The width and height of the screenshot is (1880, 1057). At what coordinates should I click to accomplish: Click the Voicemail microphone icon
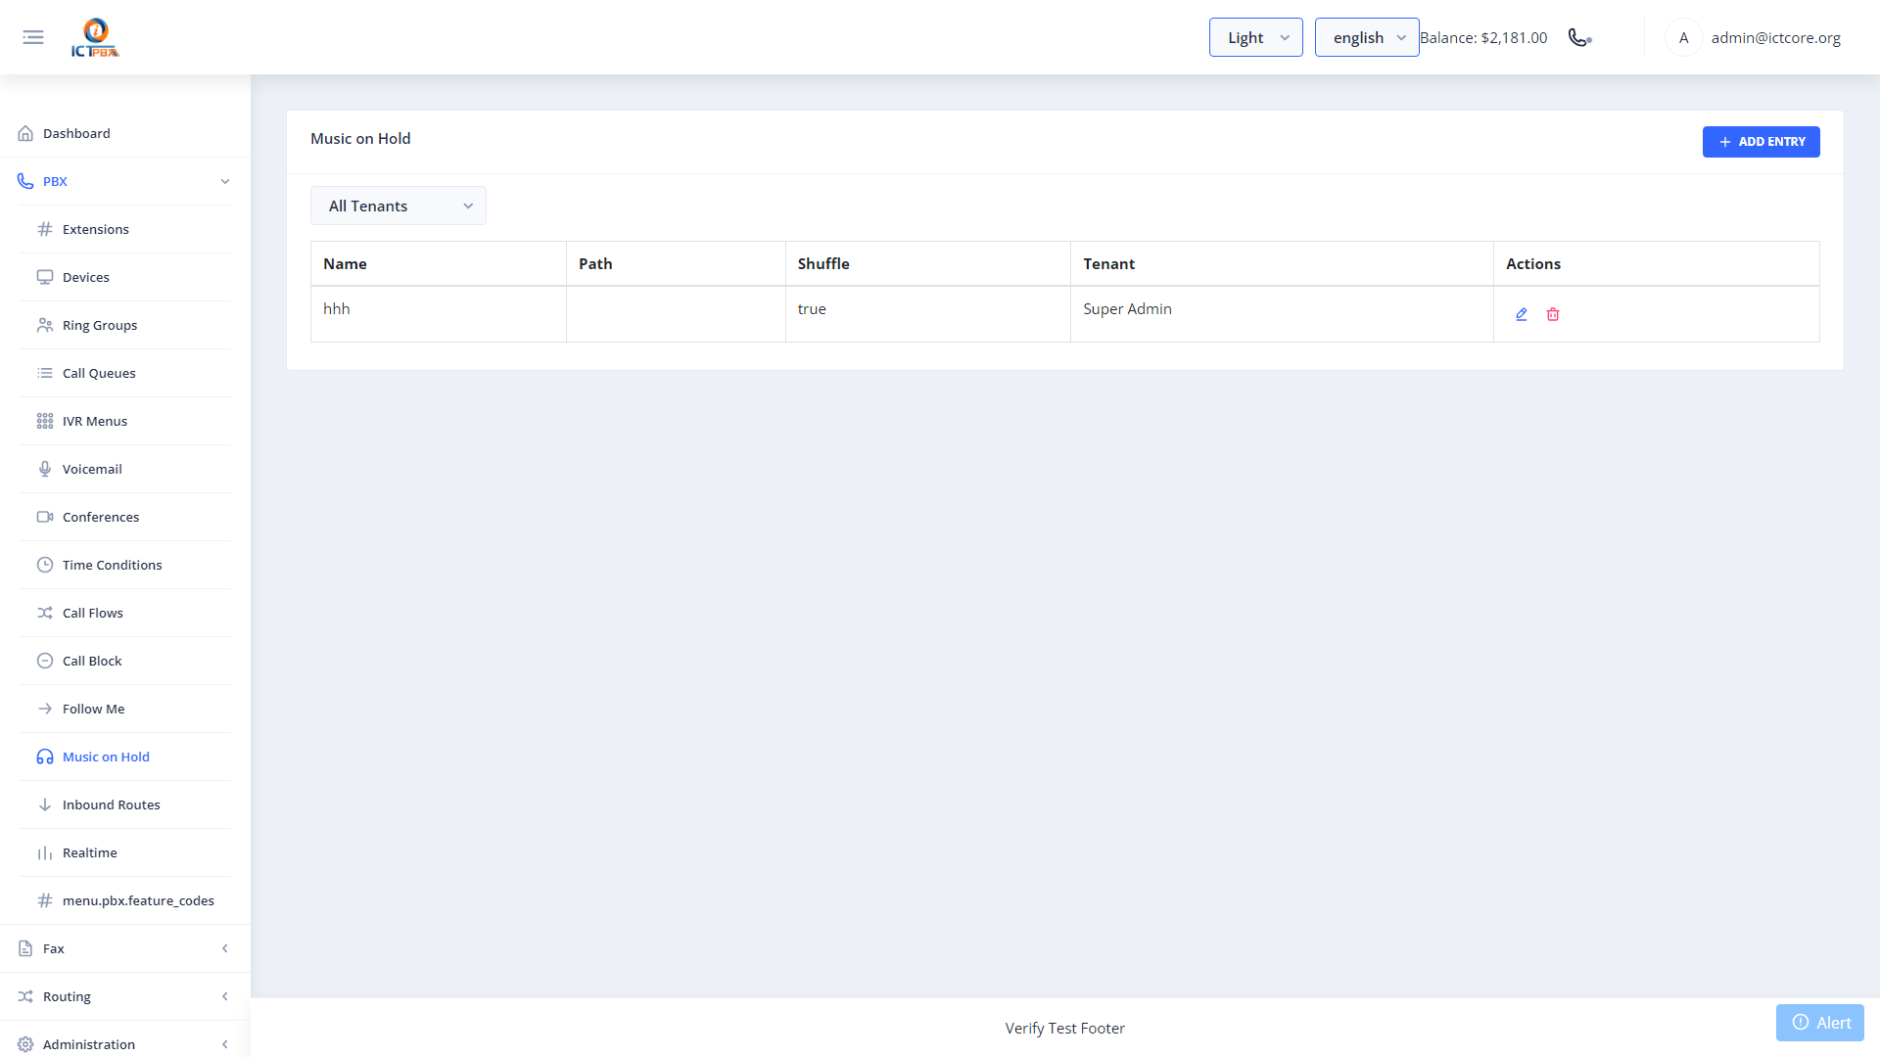pyautogui.click(x=45, y=469)
